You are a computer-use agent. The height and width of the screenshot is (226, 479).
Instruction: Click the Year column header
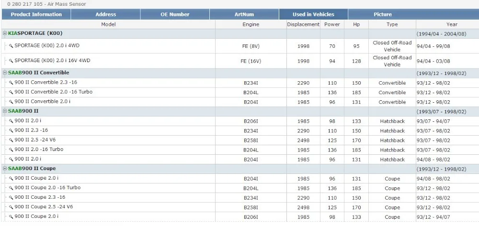pyautogui.click(x=452, y=24)
